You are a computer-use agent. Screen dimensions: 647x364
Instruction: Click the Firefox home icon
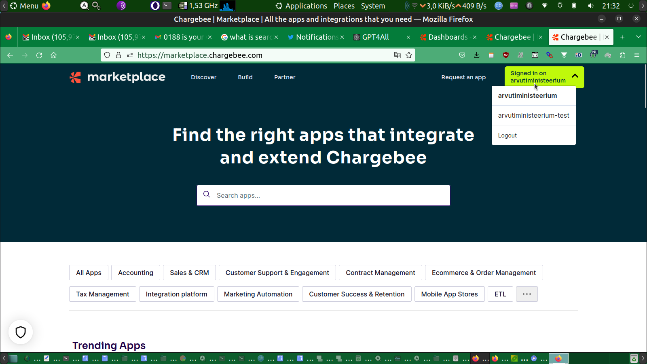point(53,55)
